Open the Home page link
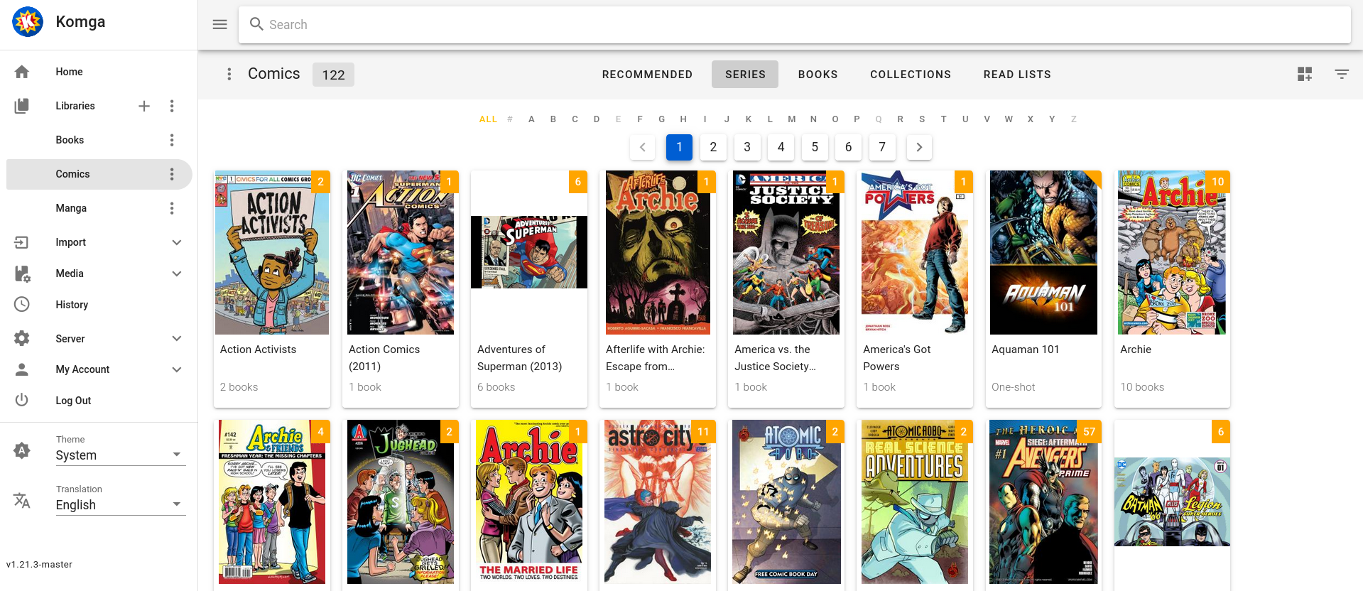 [69, 72]
